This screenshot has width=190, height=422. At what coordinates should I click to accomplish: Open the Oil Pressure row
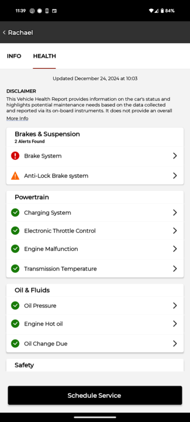tap(95, 306)
